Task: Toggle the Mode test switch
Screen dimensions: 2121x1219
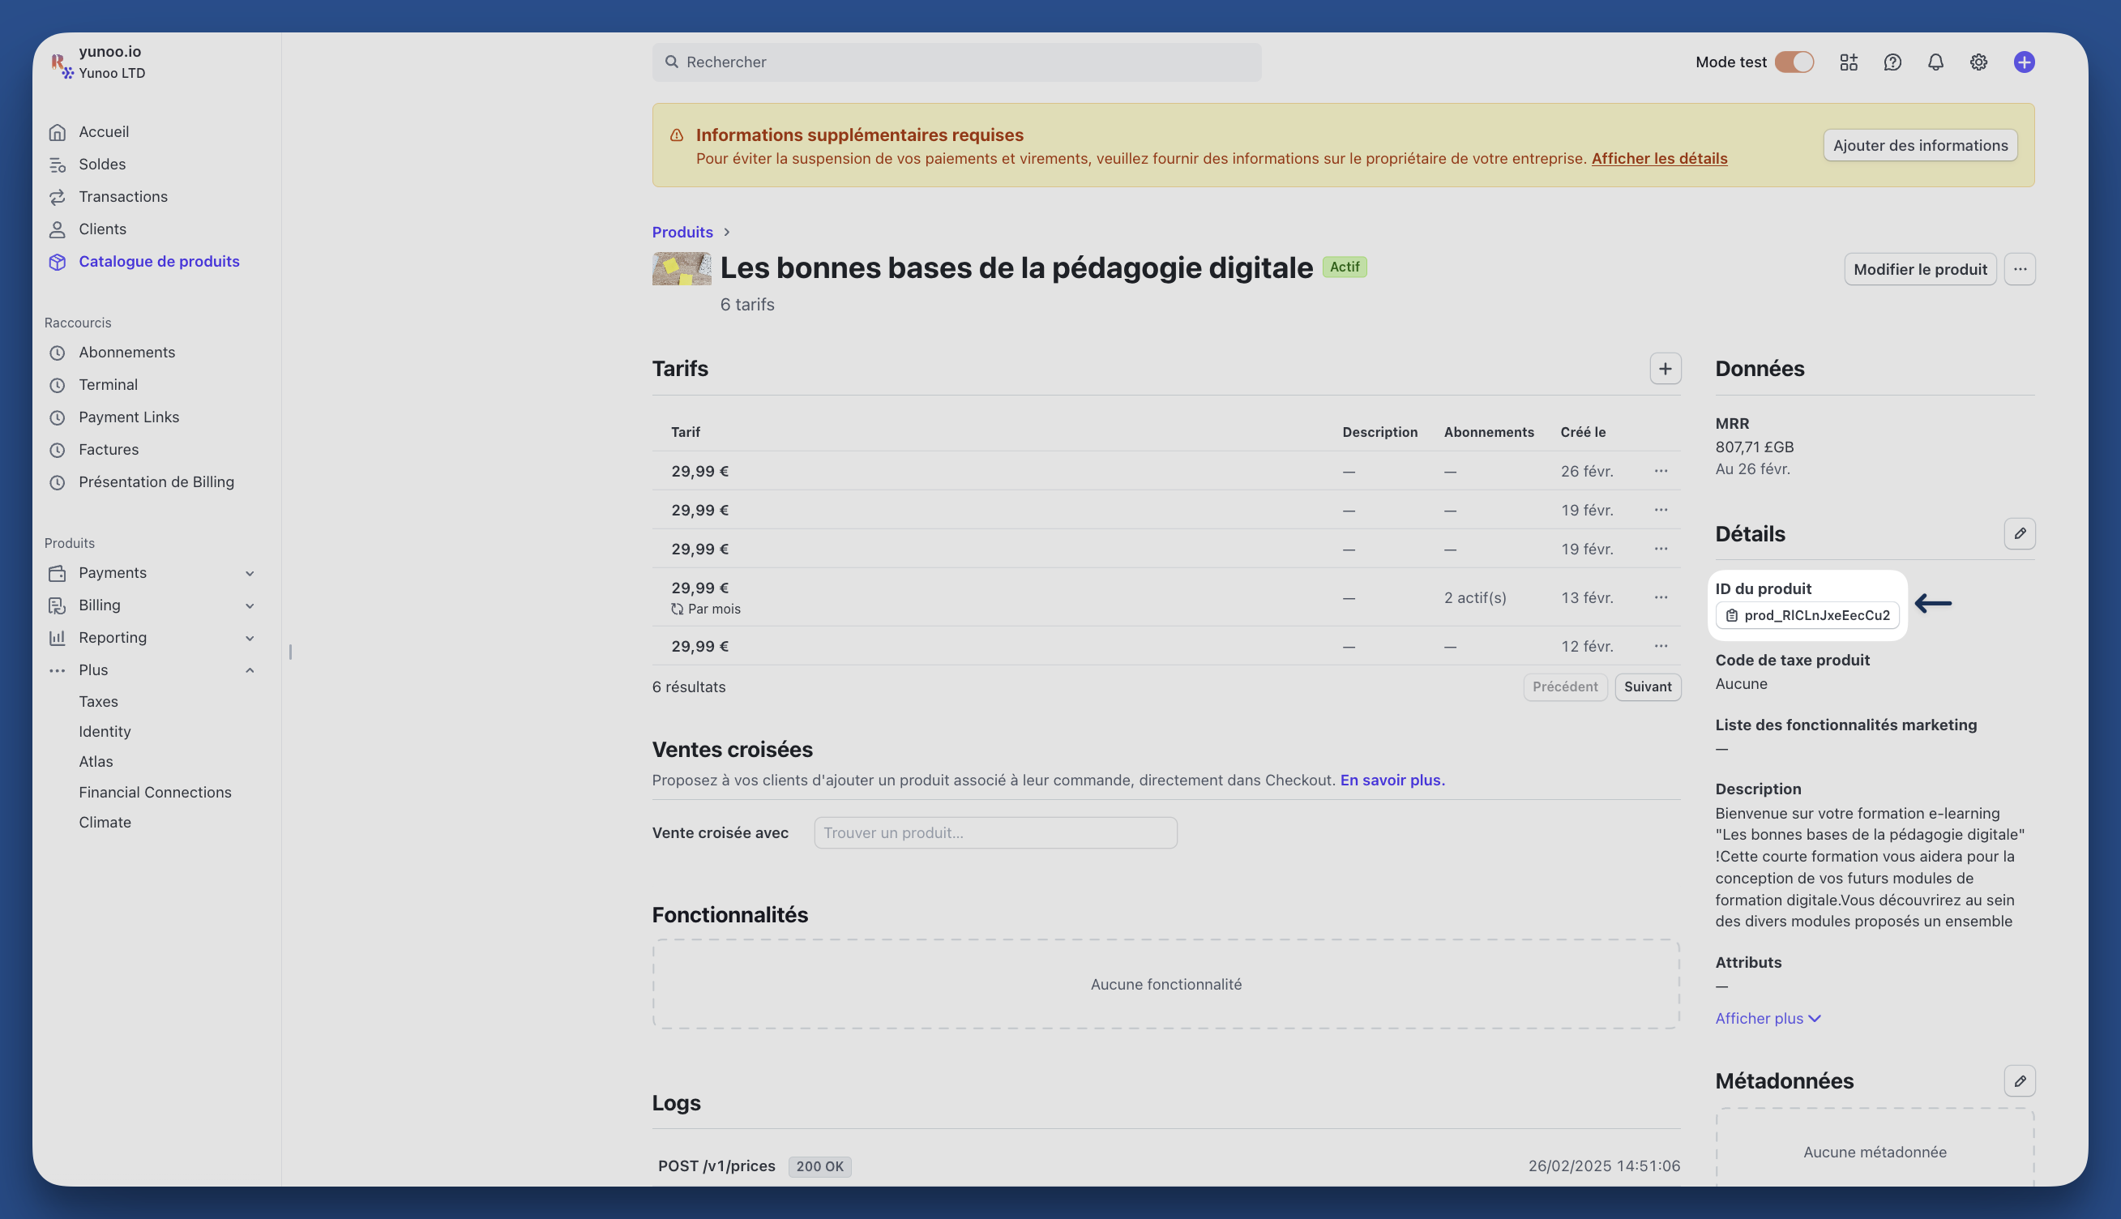Action: 1794,62
